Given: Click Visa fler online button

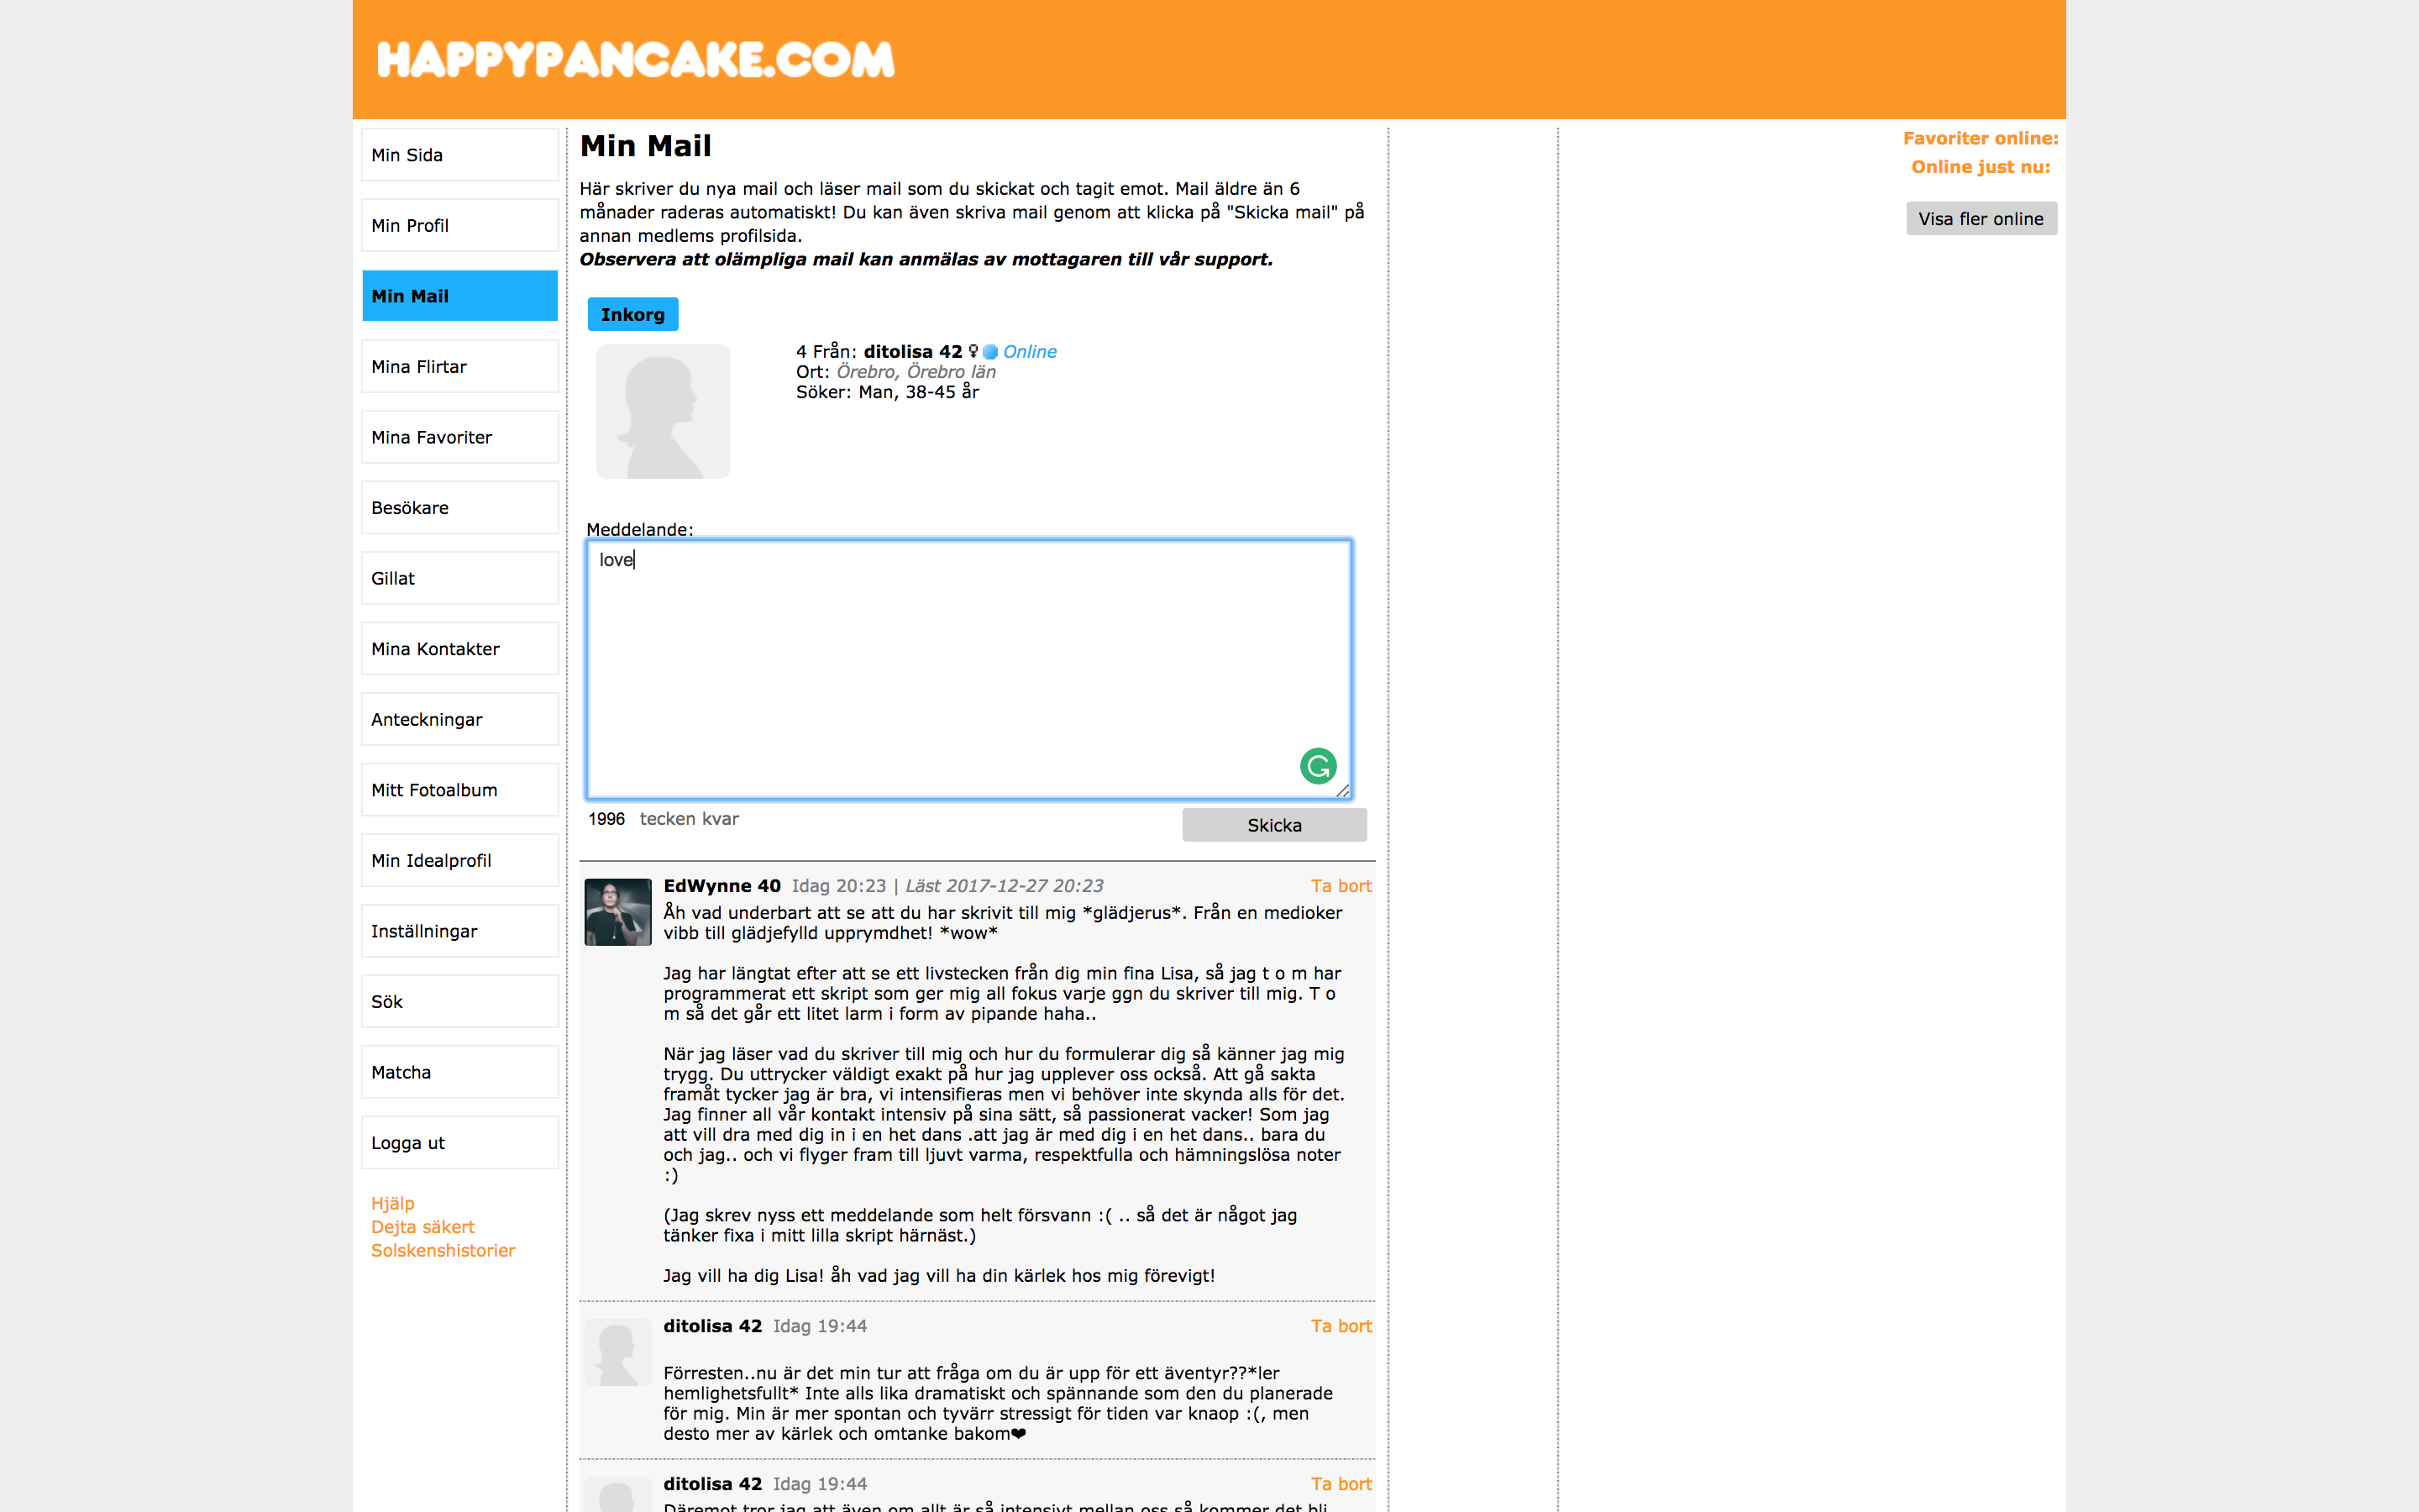Looking at the screenshot, I should coord(1981,219).
